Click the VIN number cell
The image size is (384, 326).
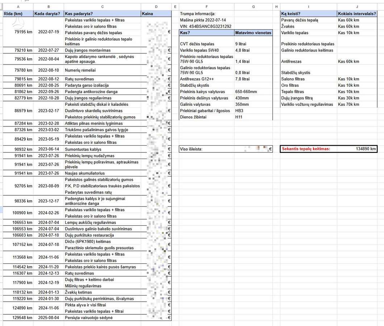pyautogui.click(x=206, y=26)
